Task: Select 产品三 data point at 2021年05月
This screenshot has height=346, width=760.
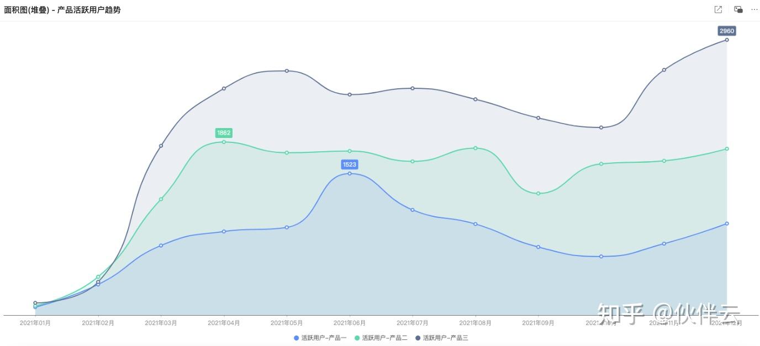Action: pyautogui.click(x=287, y=71)
